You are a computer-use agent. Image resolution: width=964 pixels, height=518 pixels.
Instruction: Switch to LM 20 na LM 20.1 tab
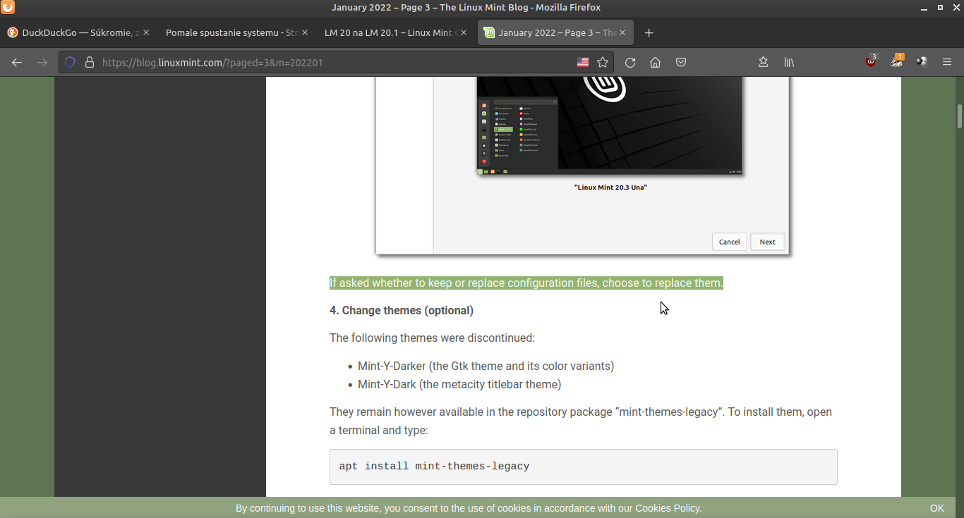pyautogui.click(x=388, y=32)
